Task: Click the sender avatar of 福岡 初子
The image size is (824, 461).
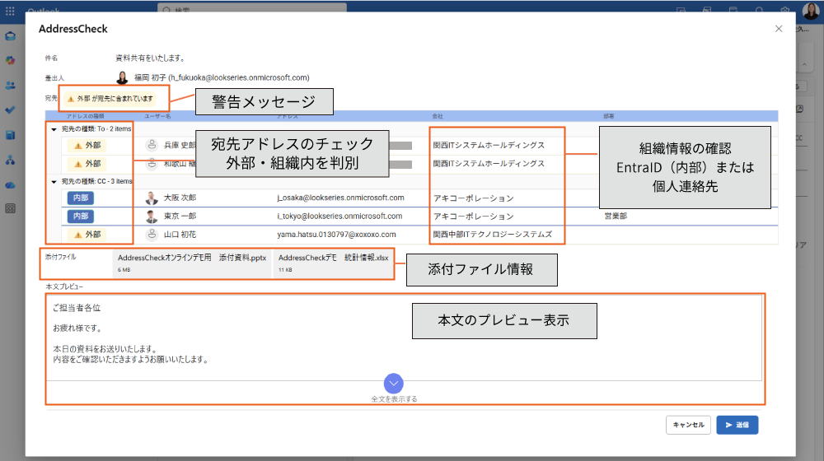Action: pos(122,77)
